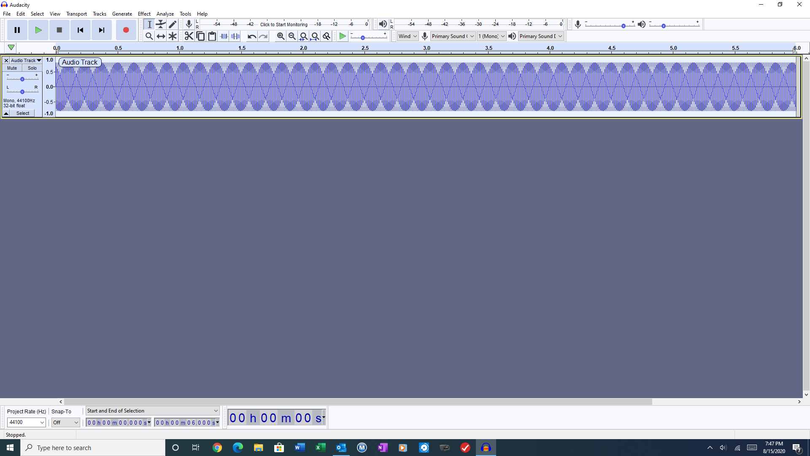The image size is (810, 456).
Task: Skip to start of project
Action: (81, 30)
